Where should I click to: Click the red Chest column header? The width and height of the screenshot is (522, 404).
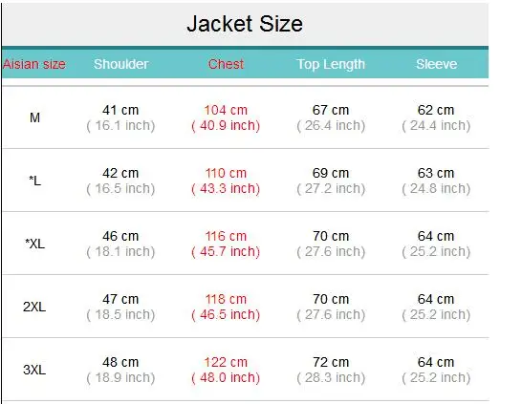(226, 64)
